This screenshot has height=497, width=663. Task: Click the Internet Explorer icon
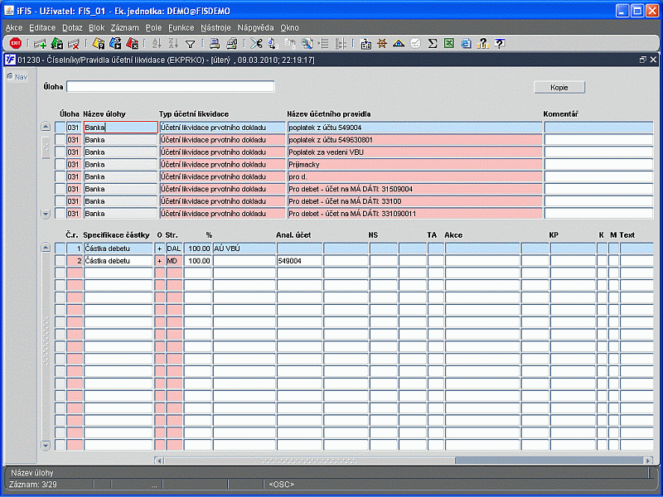[x=466, y=44]
